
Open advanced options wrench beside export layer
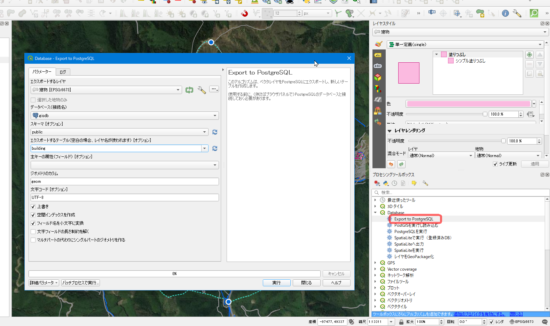coord(202,90)
